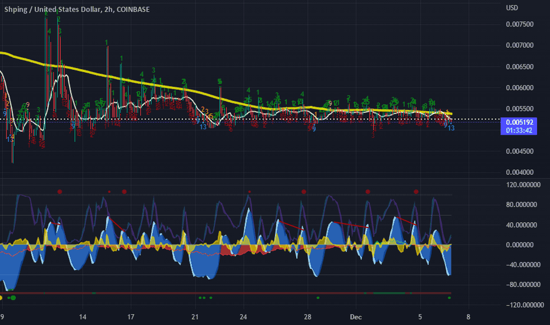The height and width of the screenshot is (325, 550).
Task: Click the 28 date label on the time axis
Action: point(307,317)
